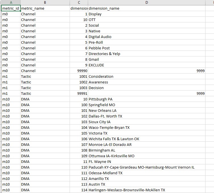This screenshot has width=214, height=193.
Task: Select column D header
Action: coord(147,3)
